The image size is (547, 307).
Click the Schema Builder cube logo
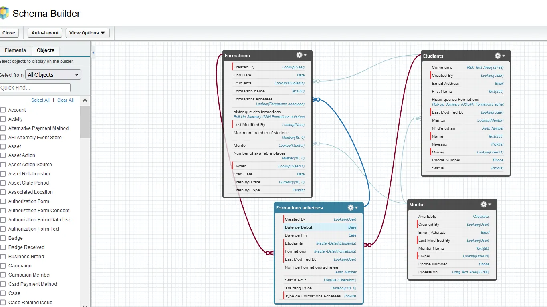click(6, 13)
